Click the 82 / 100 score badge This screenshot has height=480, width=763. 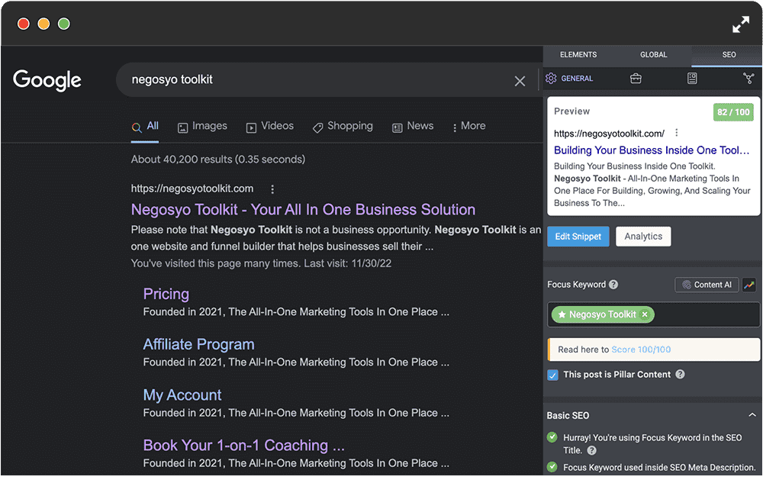pos(732,112)
